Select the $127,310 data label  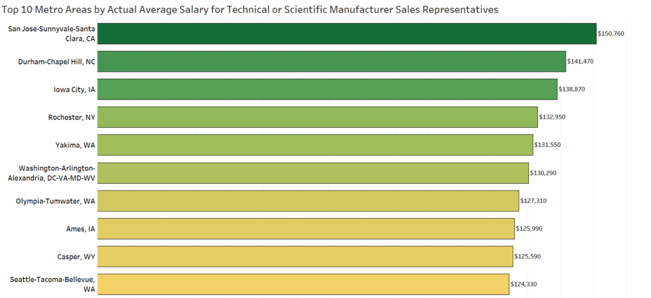[533, 201]
